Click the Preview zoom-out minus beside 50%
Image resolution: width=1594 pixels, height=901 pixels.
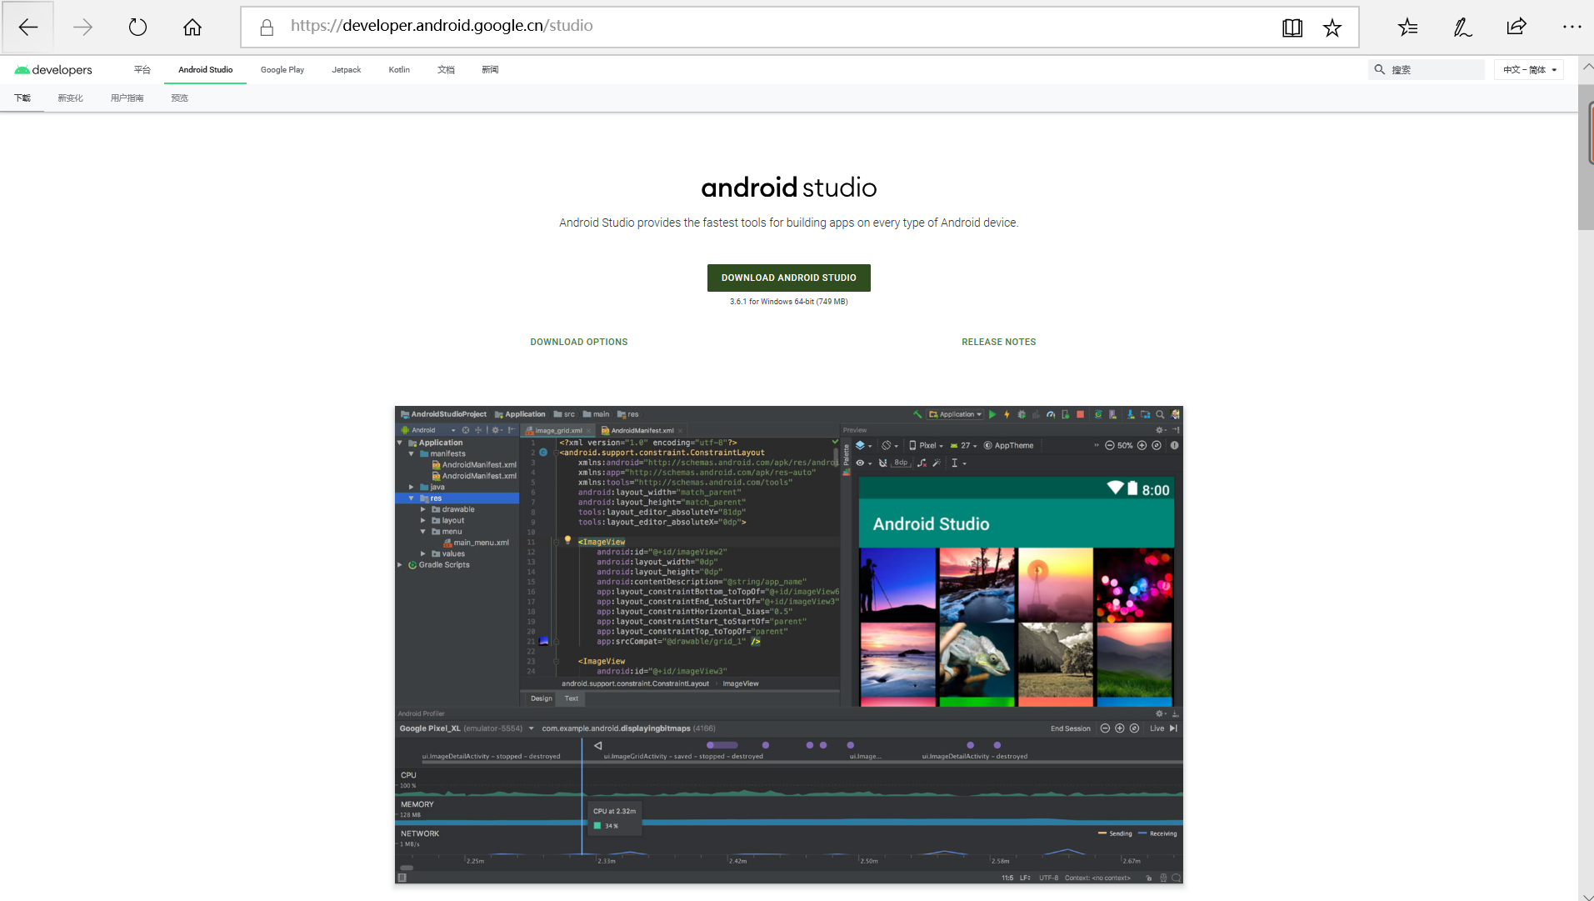tap(1110, 445)
